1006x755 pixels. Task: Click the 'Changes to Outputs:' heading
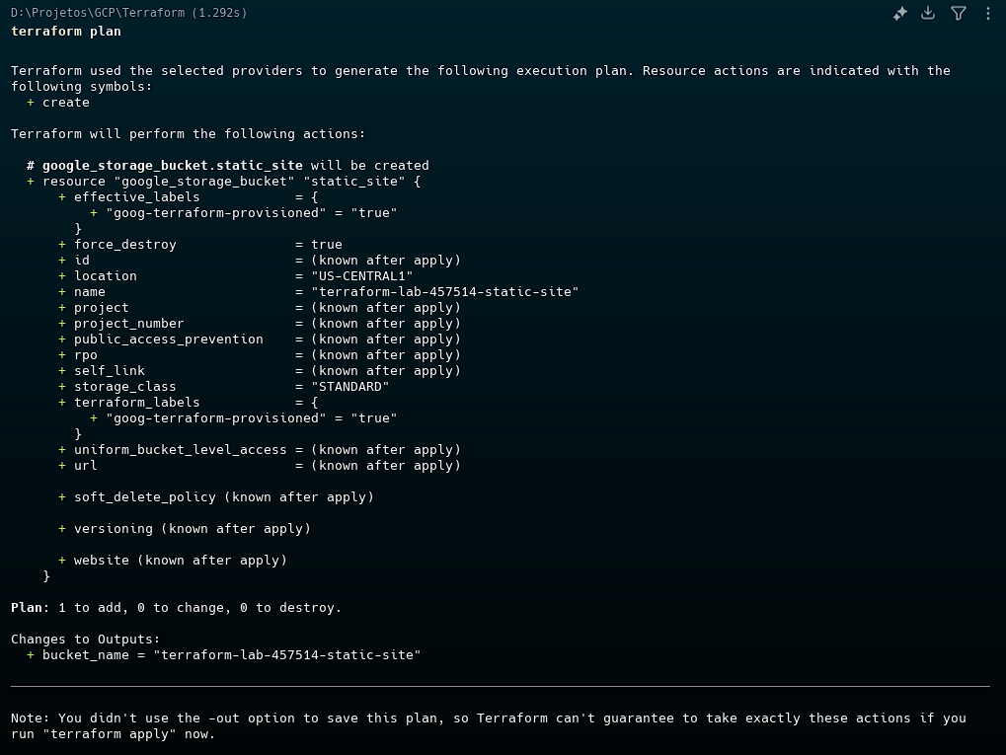(85, 640)
